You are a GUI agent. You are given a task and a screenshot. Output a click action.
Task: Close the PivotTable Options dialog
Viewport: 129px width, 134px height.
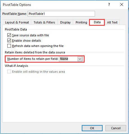122,4
